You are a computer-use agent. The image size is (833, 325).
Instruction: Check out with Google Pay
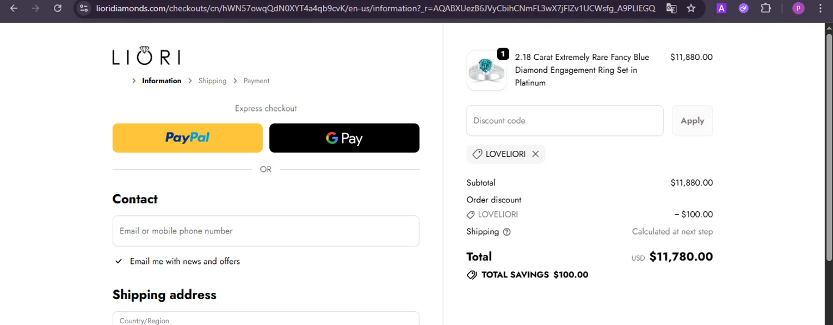[x=344, y=138]
